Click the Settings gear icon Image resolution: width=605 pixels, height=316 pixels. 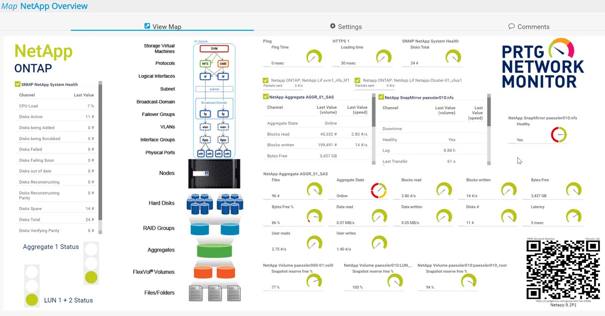(332, 26)
